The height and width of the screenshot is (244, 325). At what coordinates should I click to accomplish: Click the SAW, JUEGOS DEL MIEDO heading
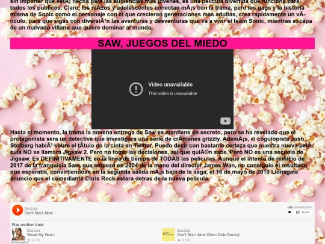click(162, 43)
